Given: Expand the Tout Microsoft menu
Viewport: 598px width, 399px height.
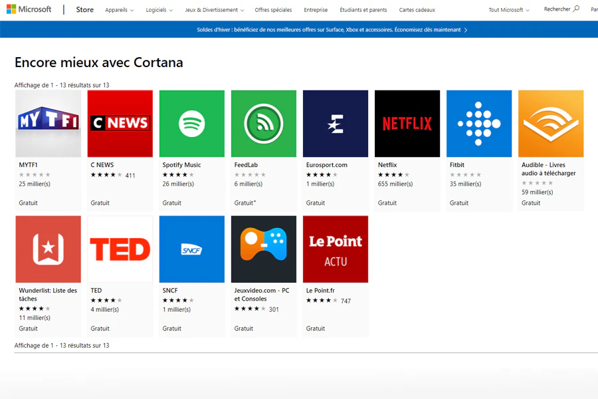Looking at the screenshot, I should pos(509,10).
